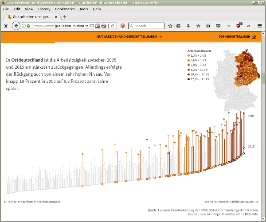The height and width of the screenshot is (222, 266).
Task: Click the green padlock security icon
Action: (x=28, y=26)
